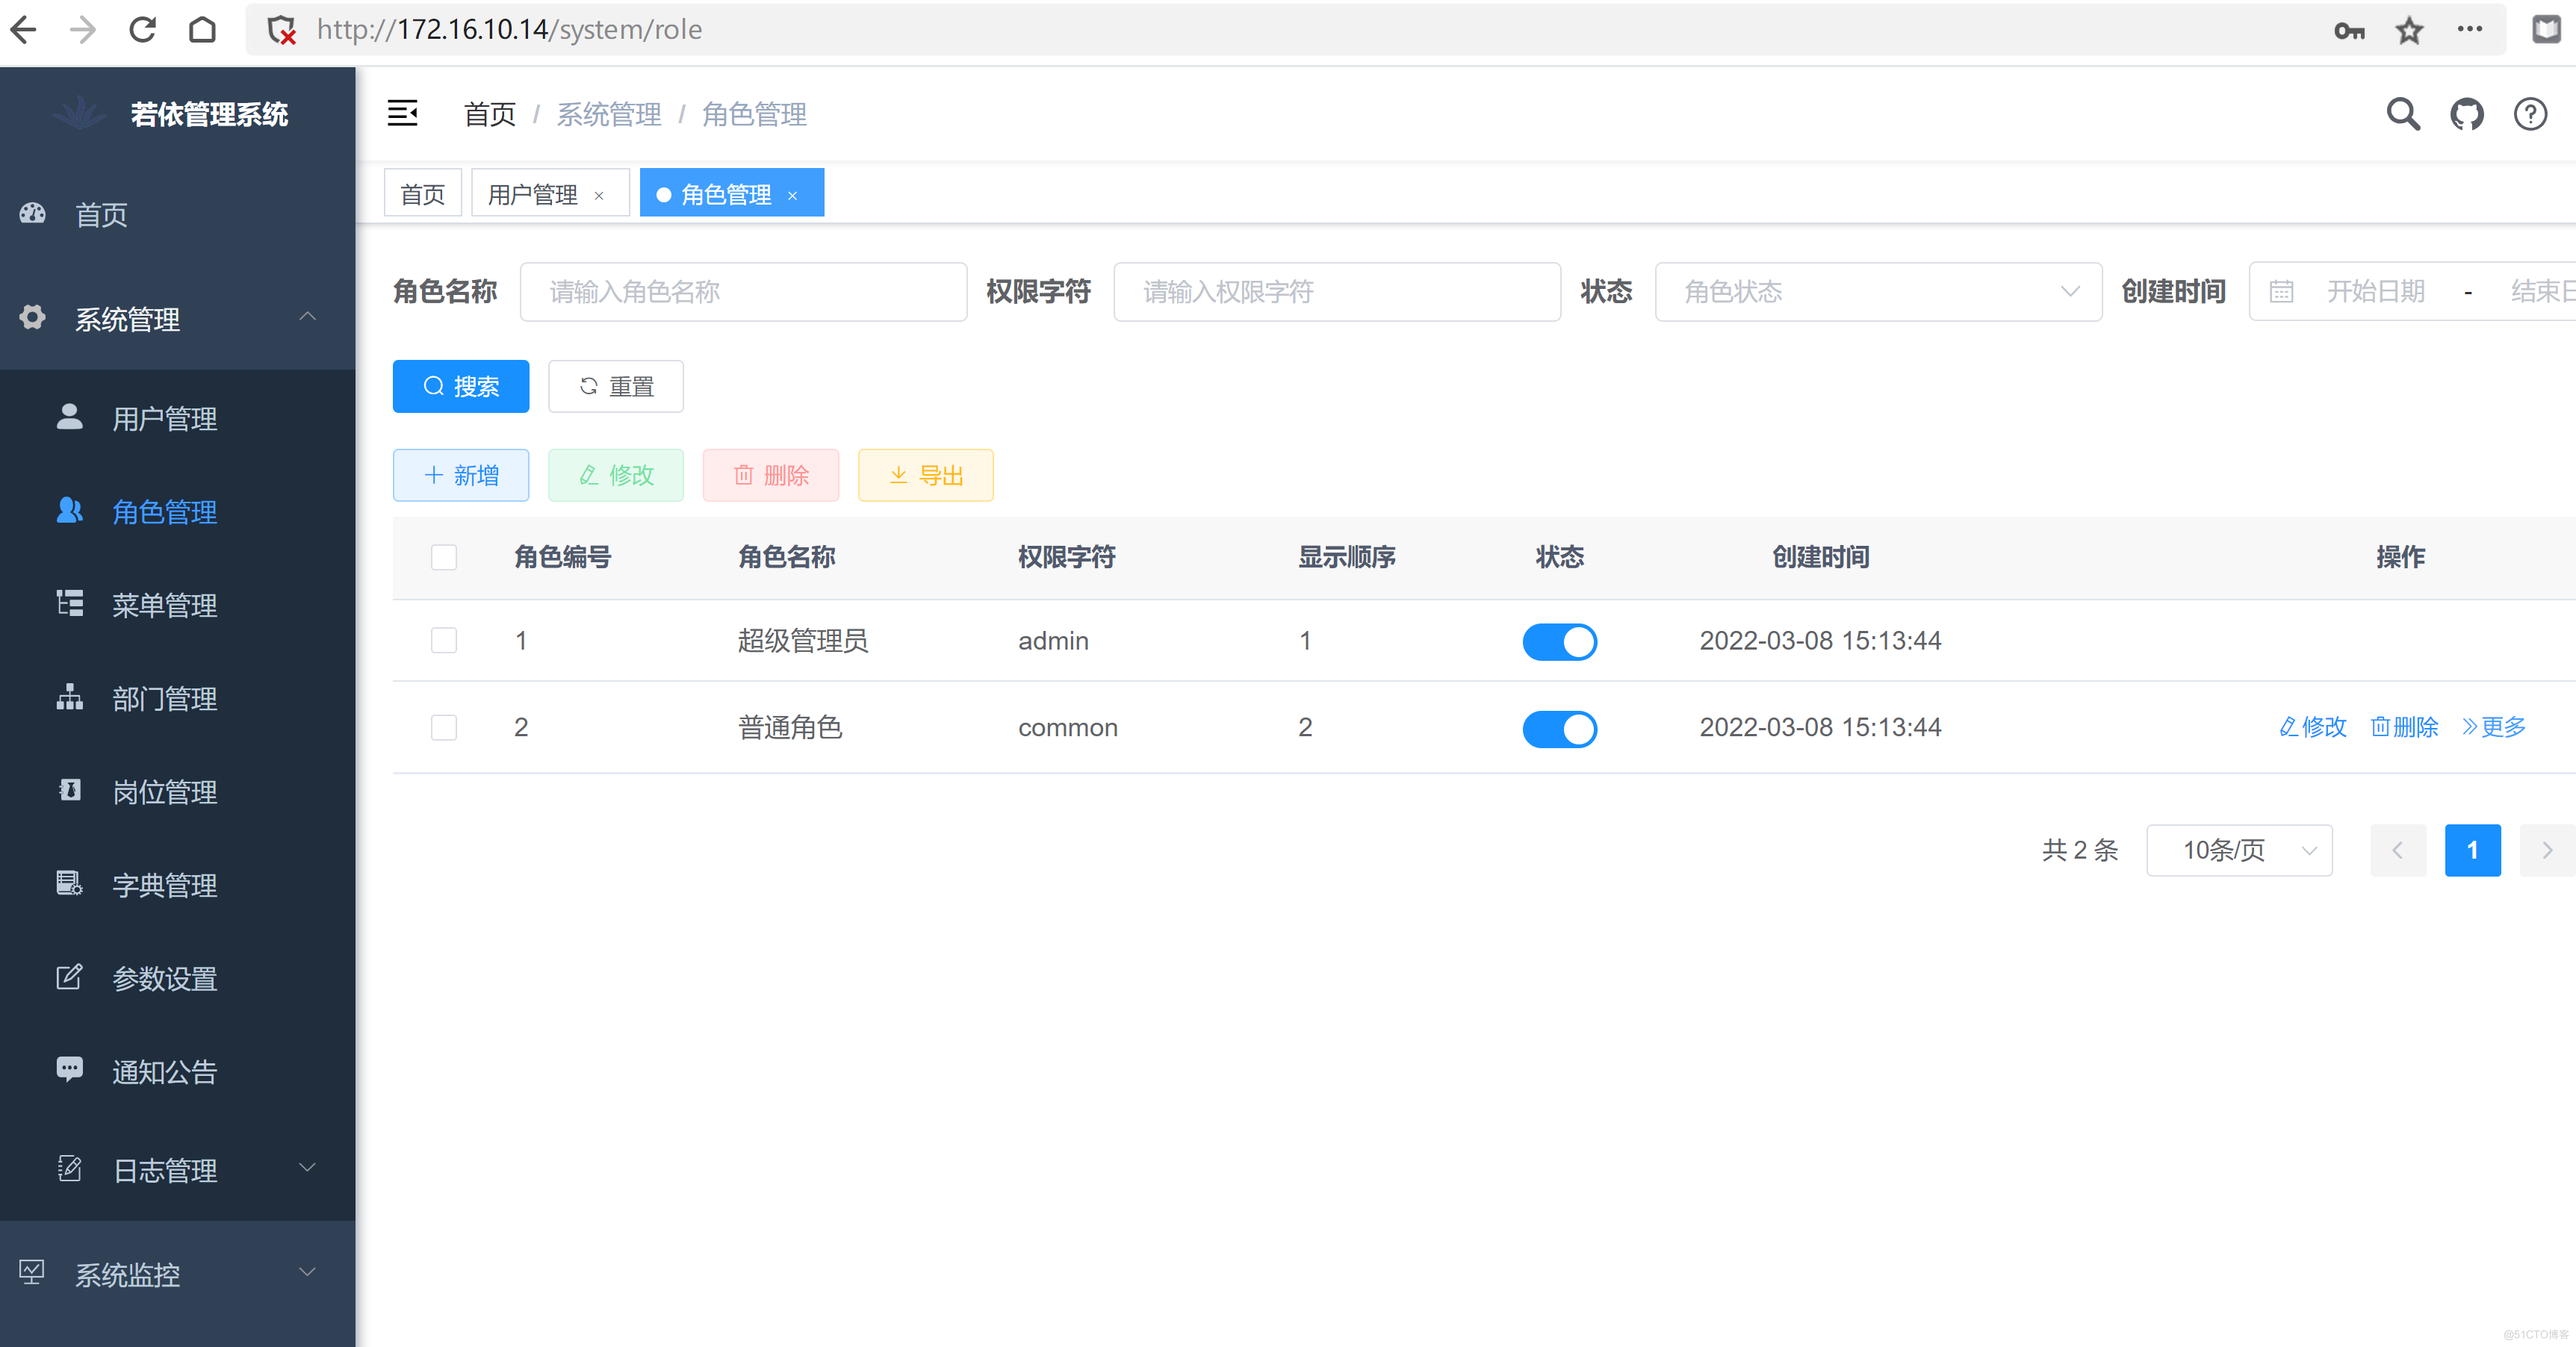2576x1347 pixels.
Task: Toggle status switch of 普通角色 role
Action: [x=1559, y=728]
